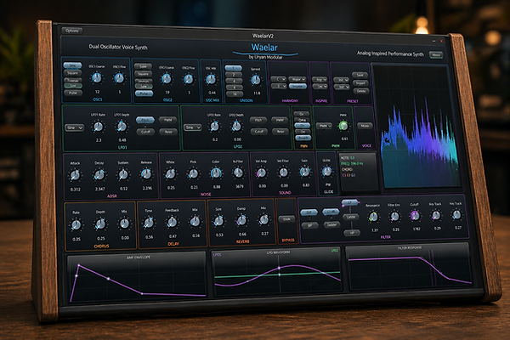Screen dimensions: 510x340
Task: Select the Pulse waveform for OSC2
Action: (x=144, y=93)
